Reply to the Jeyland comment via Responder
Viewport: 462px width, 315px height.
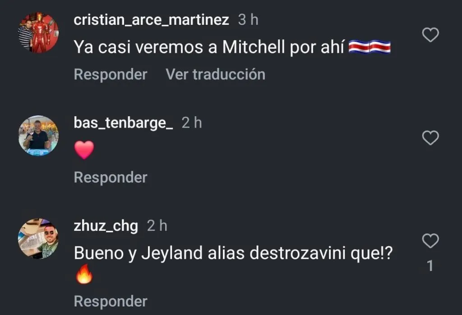click(111, 301)
